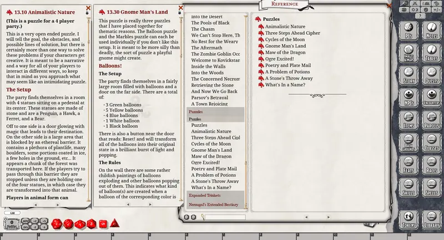
Task: Click the red d20 die
Action: (57, 224)
